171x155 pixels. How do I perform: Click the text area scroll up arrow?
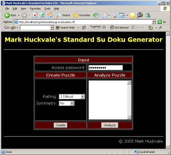click(x=129, y=82)
